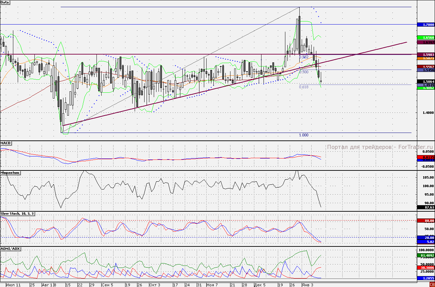Viewport: 435px width, 287px height.
Task: Click the ADMI/ADX indicator panel label
Action: pyautogui.click(x=10, y=249)
